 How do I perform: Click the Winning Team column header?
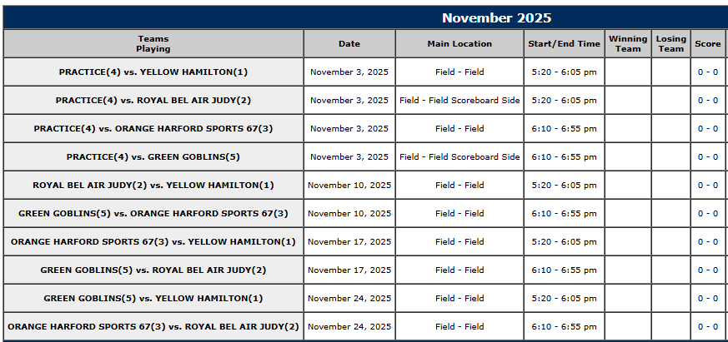point(628,43)
